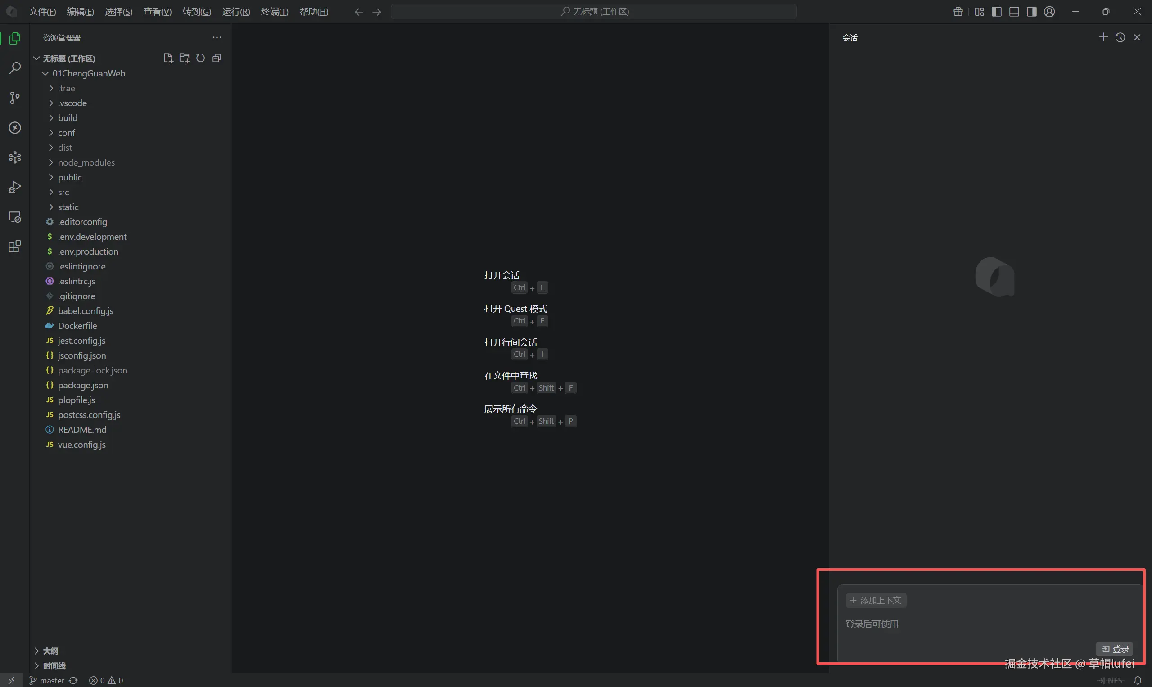The width and height of the screenshot is (1152, 687).
Task: Click the title bar search box
Action: click(x=593, y=12)
